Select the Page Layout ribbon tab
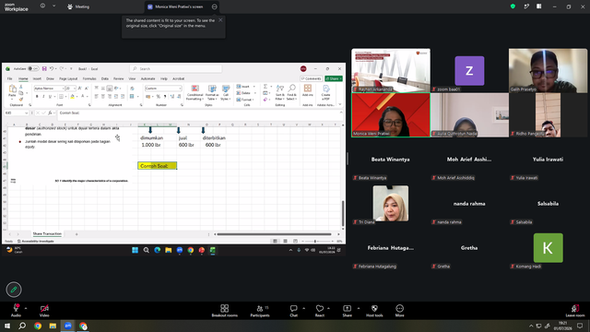 click(x=68, y=78)
